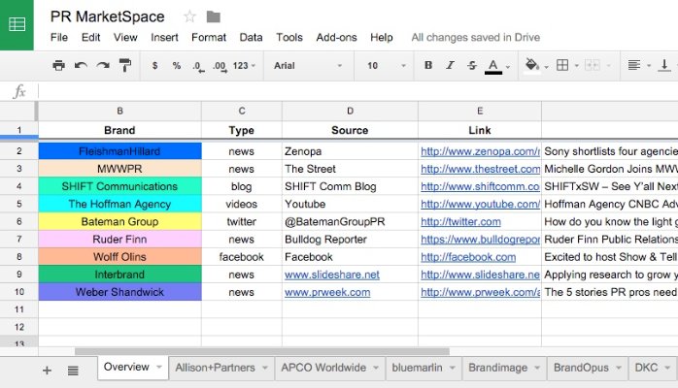
Task: Click the formula bar input
Action: point(358,91)
